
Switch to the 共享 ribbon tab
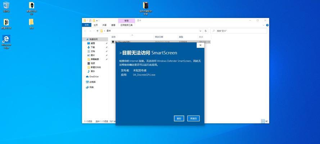tap(104, 25)
